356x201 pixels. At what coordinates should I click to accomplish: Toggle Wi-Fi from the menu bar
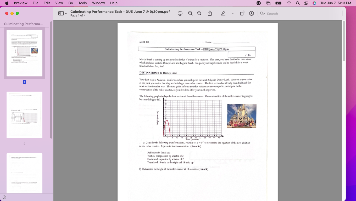(289, 3)
